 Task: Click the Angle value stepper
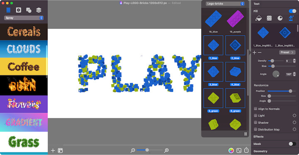coord(294,74)
